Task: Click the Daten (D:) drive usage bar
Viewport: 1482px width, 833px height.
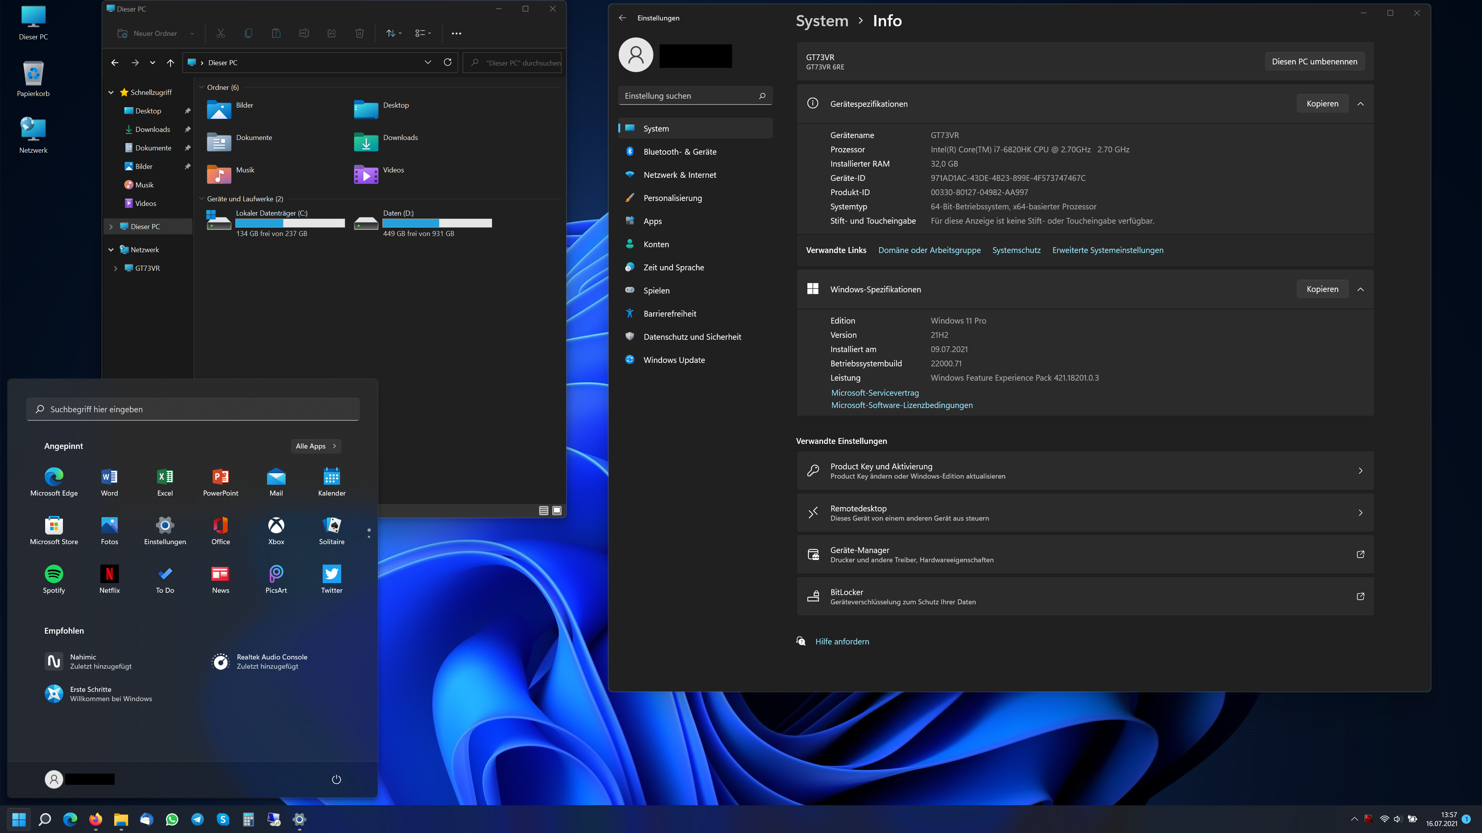Action: (437, 223)
